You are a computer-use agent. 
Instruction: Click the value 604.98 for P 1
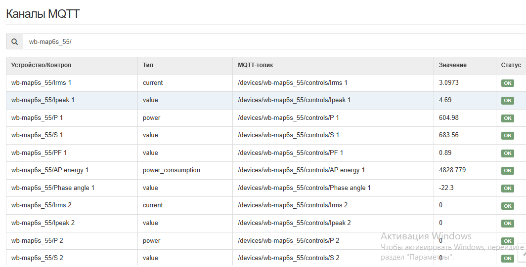coord(448,118)
